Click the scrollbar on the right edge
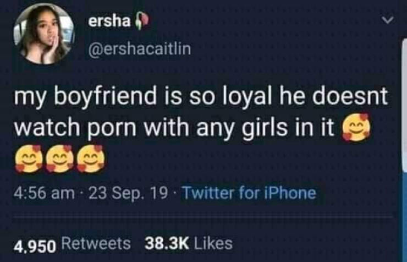This screenshot has width=407, height=262. [404, 105]
